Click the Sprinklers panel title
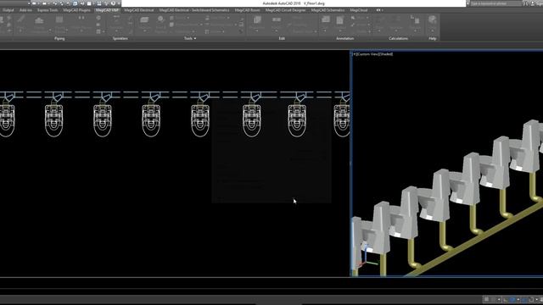The width and height of the screenshot is (543, 305). click(x=120, y=38)
